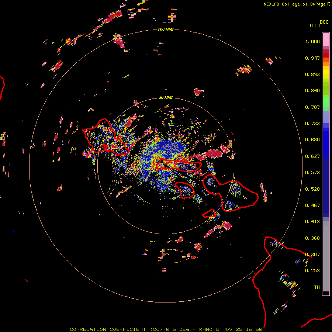Click the 0.733 scale value
This screenshot has height=332, width=332.
pyautogui.click(x=312, y=124)
